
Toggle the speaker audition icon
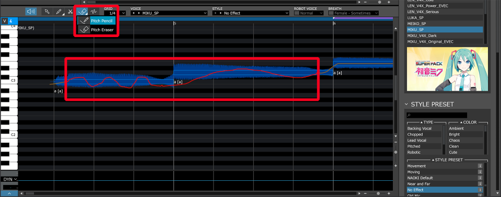point(31,11)
